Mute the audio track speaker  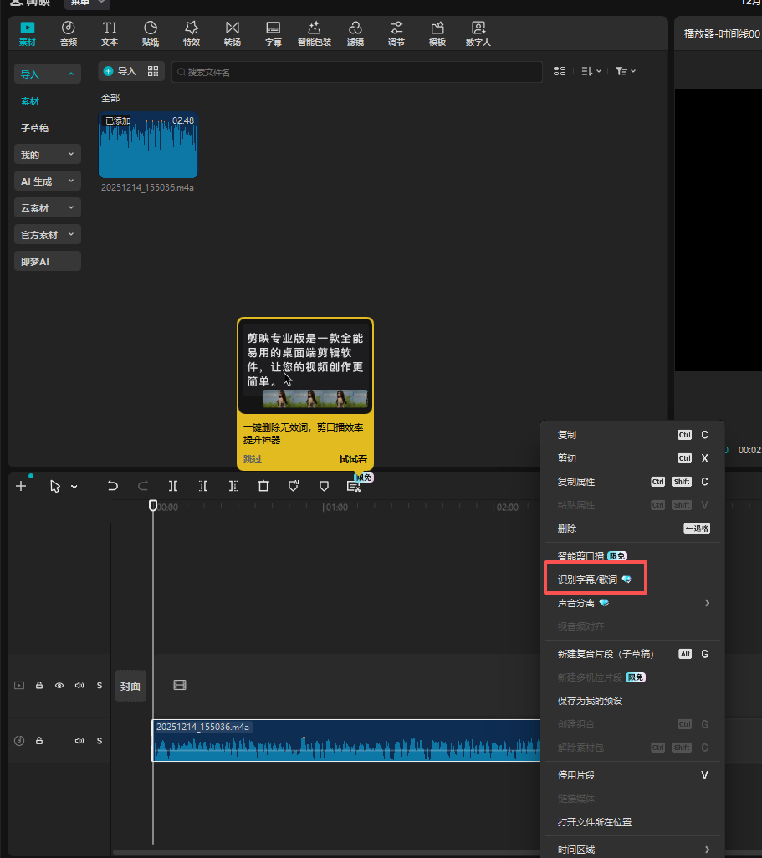79,741
